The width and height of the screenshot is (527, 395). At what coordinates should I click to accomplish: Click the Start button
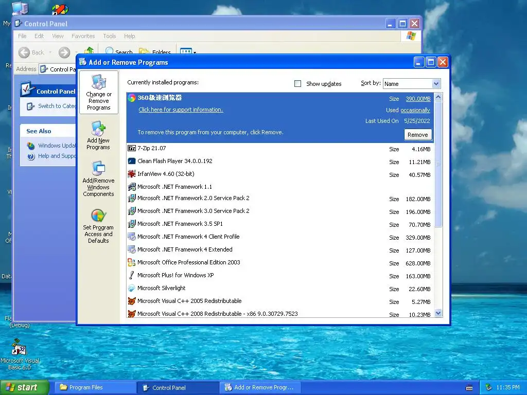(24, 388)
